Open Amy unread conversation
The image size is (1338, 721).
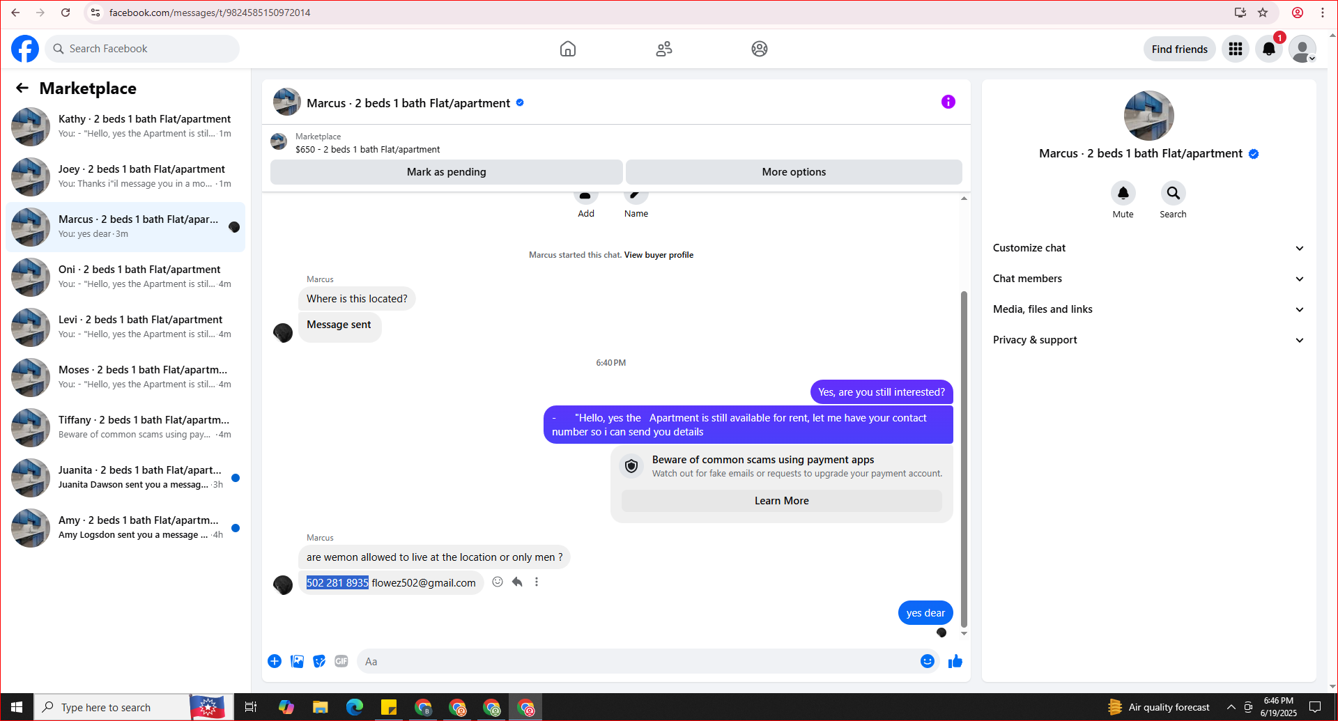[x=125, y=527]
